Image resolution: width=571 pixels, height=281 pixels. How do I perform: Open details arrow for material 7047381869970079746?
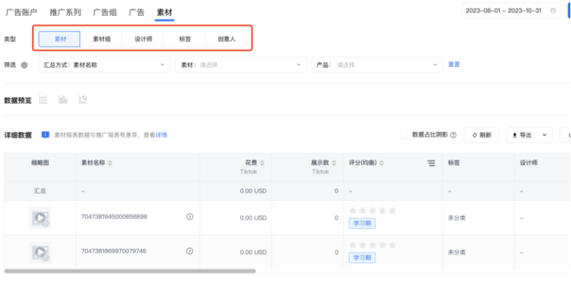(x=190, y=251)
